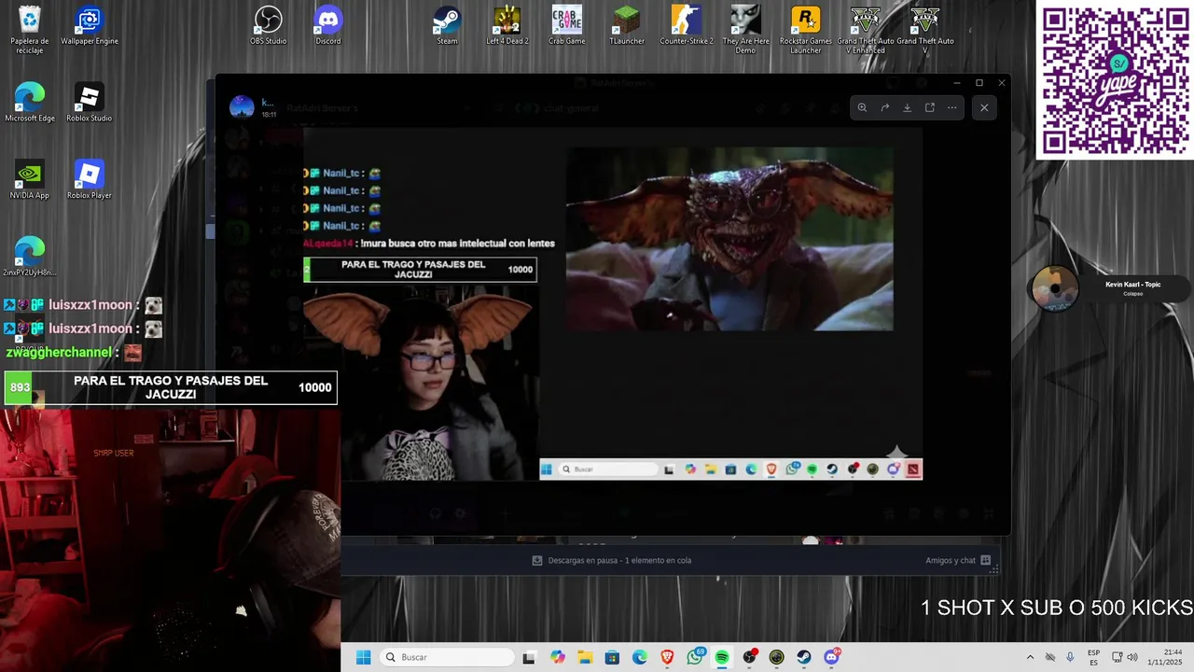Switch to Steam in taskbar

(804, 657)
